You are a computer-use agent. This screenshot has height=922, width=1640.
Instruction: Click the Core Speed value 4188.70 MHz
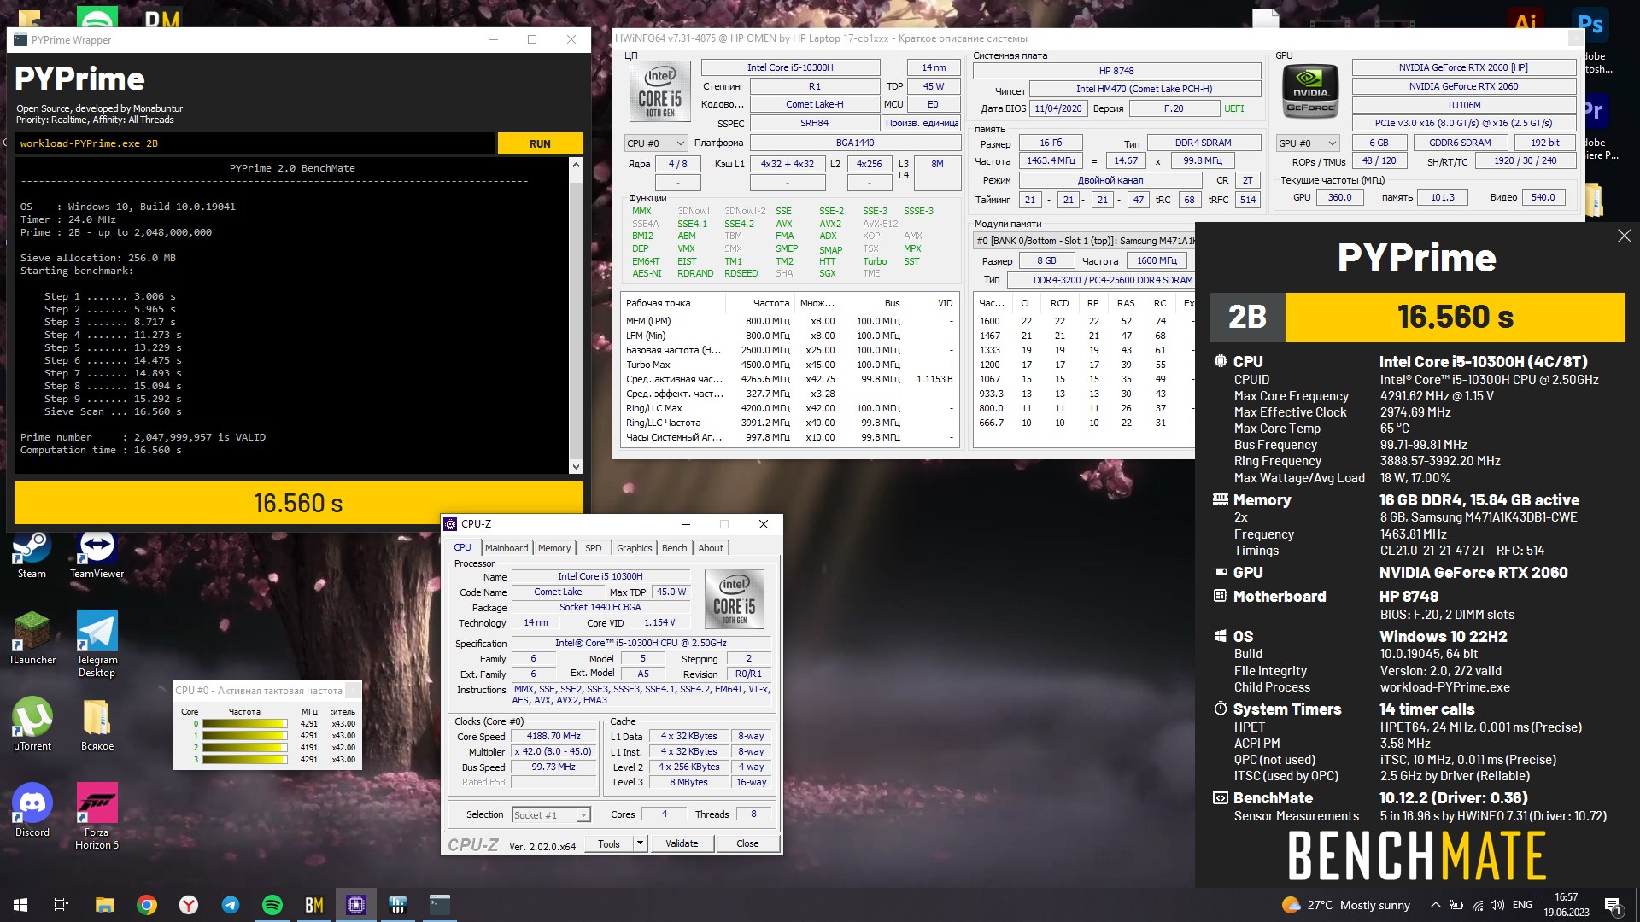553,736
